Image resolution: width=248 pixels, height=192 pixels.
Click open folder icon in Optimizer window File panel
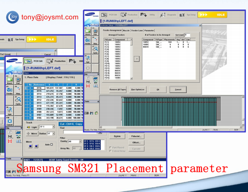[95, 78]
